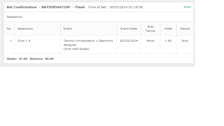This screenshot has width=224, height=126.
Task: Click the First Half Goals market text
Action: pyautogui.click(x=76, y=49)
